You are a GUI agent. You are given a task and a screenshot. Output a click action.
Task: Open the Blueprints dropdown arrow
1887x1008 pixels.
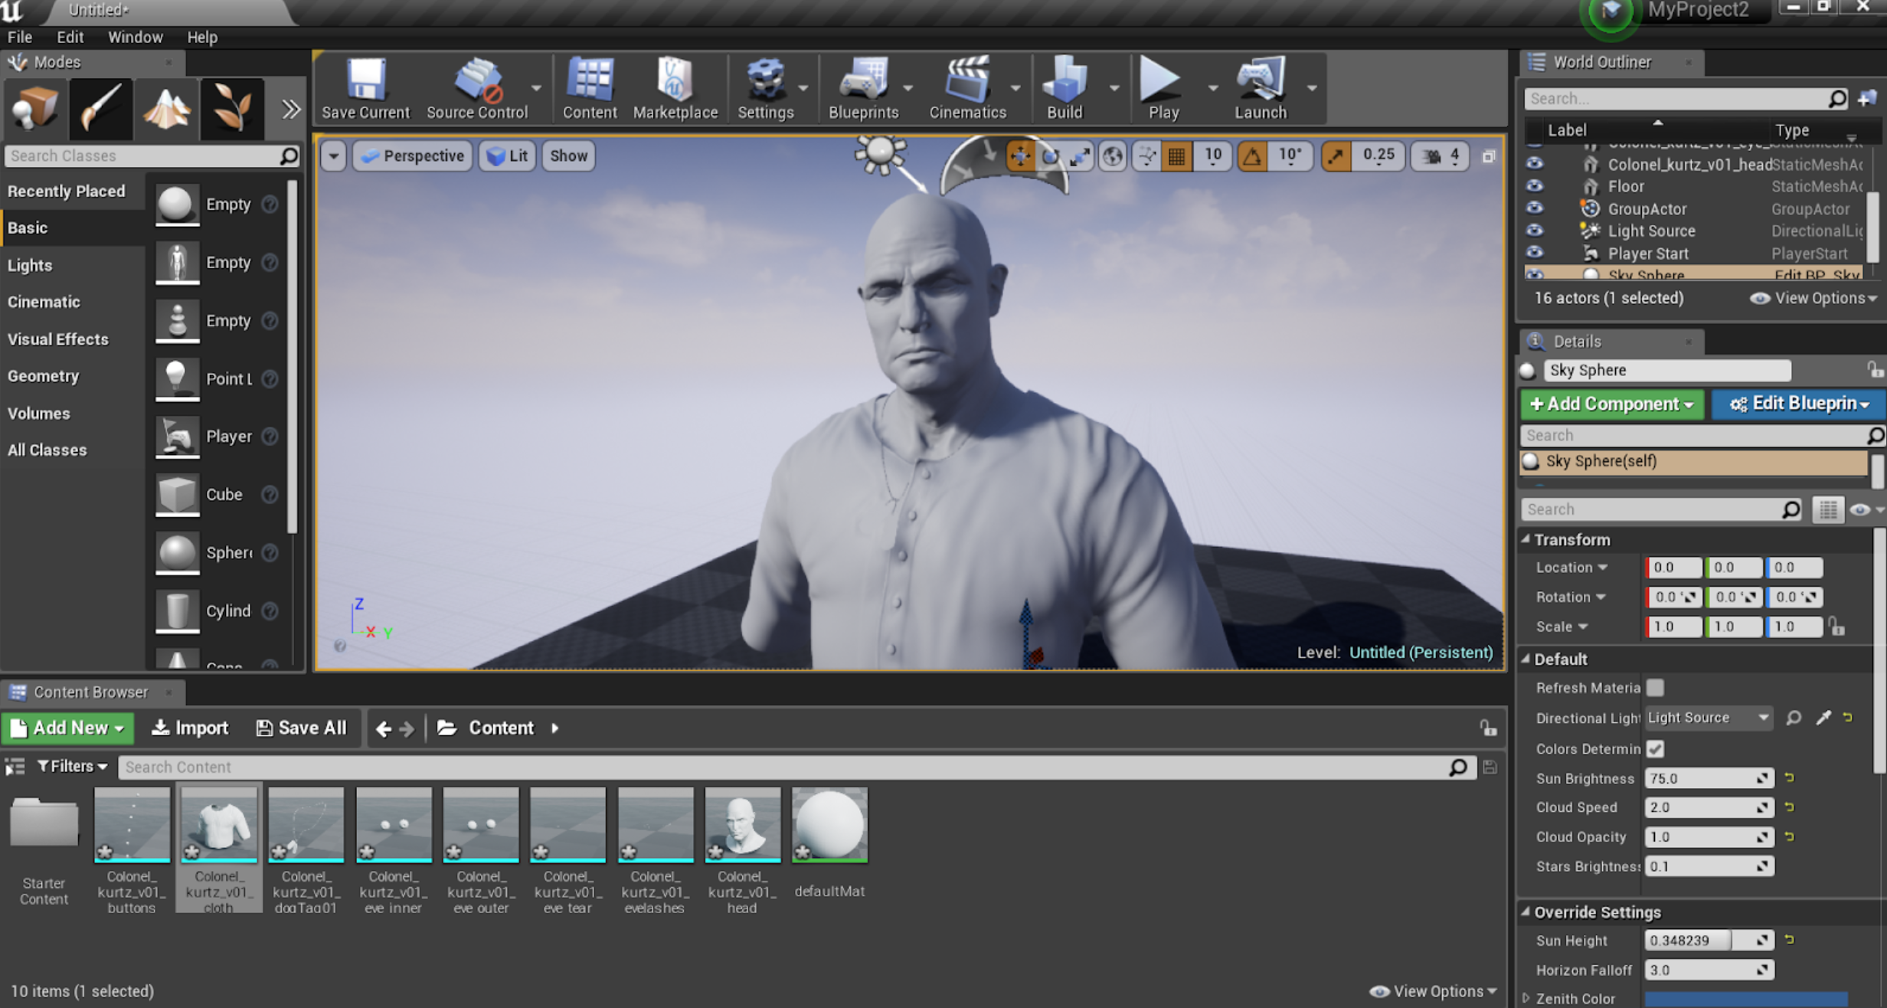click(908, 88)
